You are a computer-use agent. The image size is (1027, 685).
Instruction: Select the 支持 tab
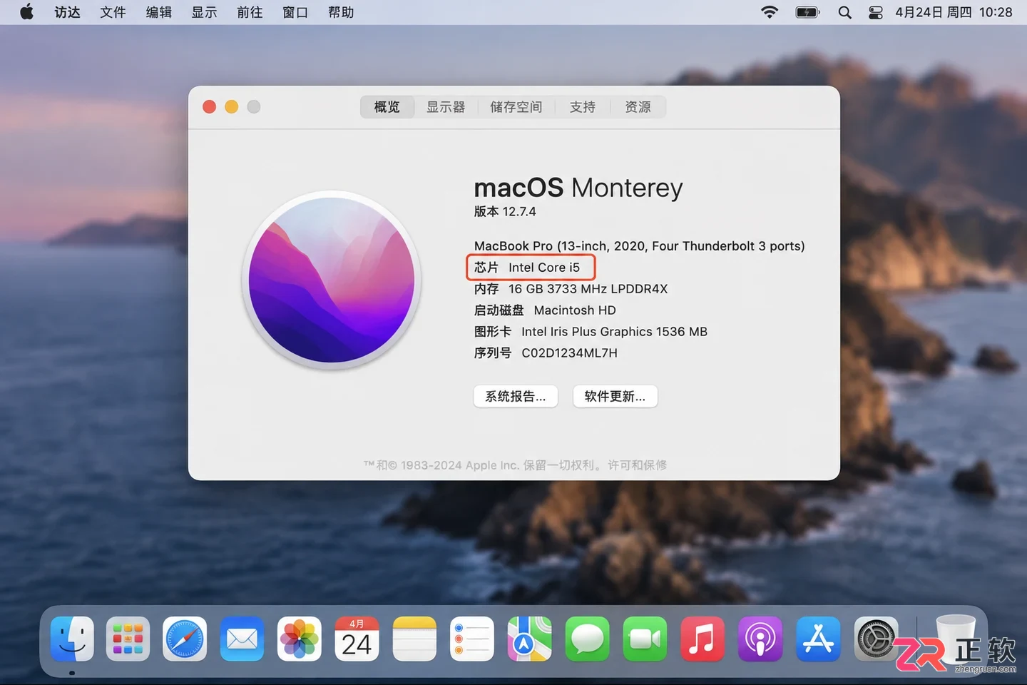583,107
